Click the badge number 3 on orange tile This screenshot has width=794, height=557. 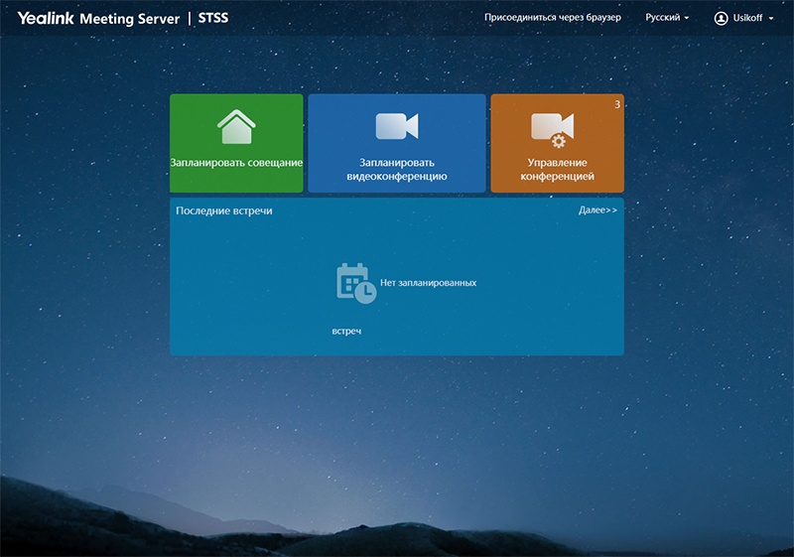pos(617,104)
